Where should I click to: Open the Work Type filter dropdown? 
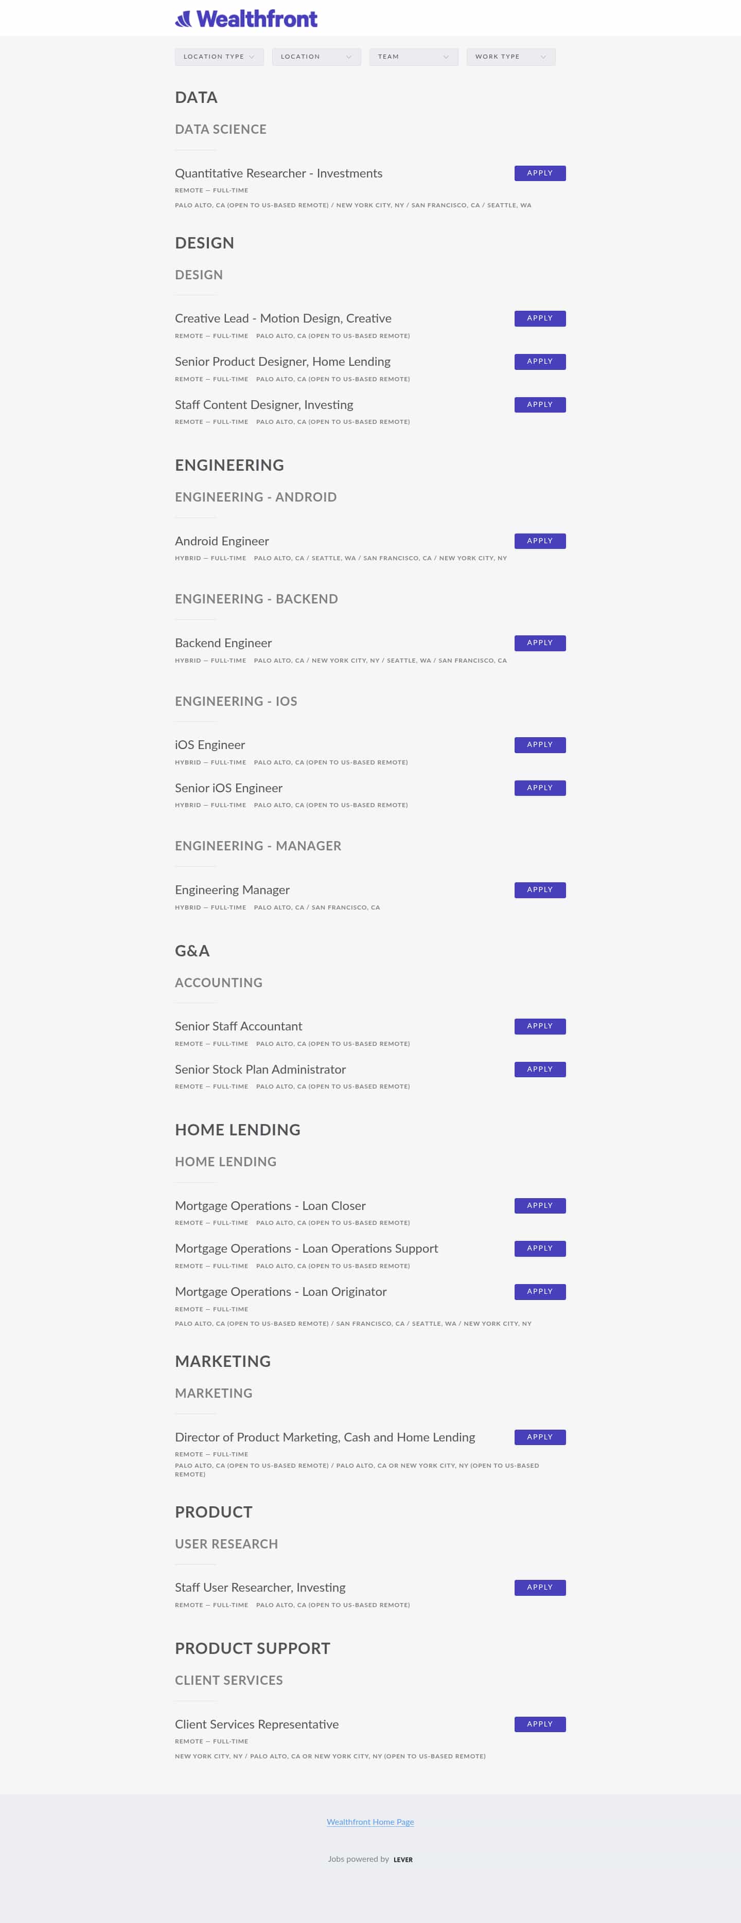(510, 56)
